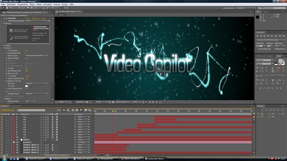Screen dimensions: 287x161
Task: Step one frame forward in Vorschau panel
Action: coord(268,36)
